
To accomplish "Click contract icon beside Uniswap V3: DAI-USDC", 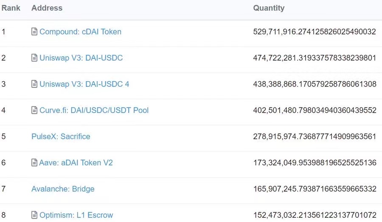I will click(x=34, y=58).
